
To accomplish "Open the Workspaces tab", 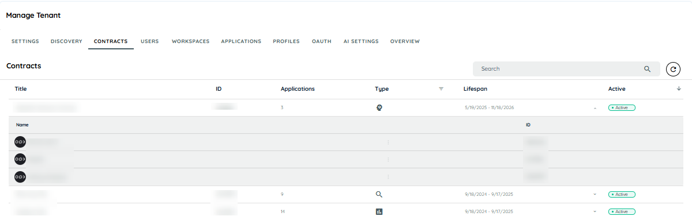I will point(190,41).
